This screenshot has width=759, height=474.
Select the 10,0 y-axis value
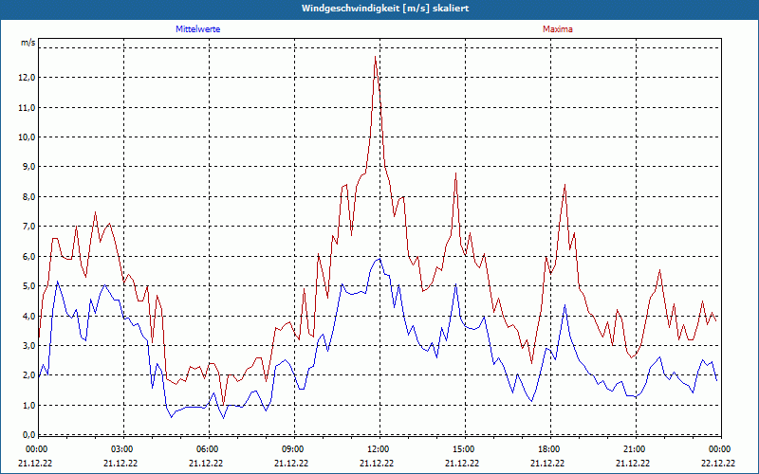(27, 137)
